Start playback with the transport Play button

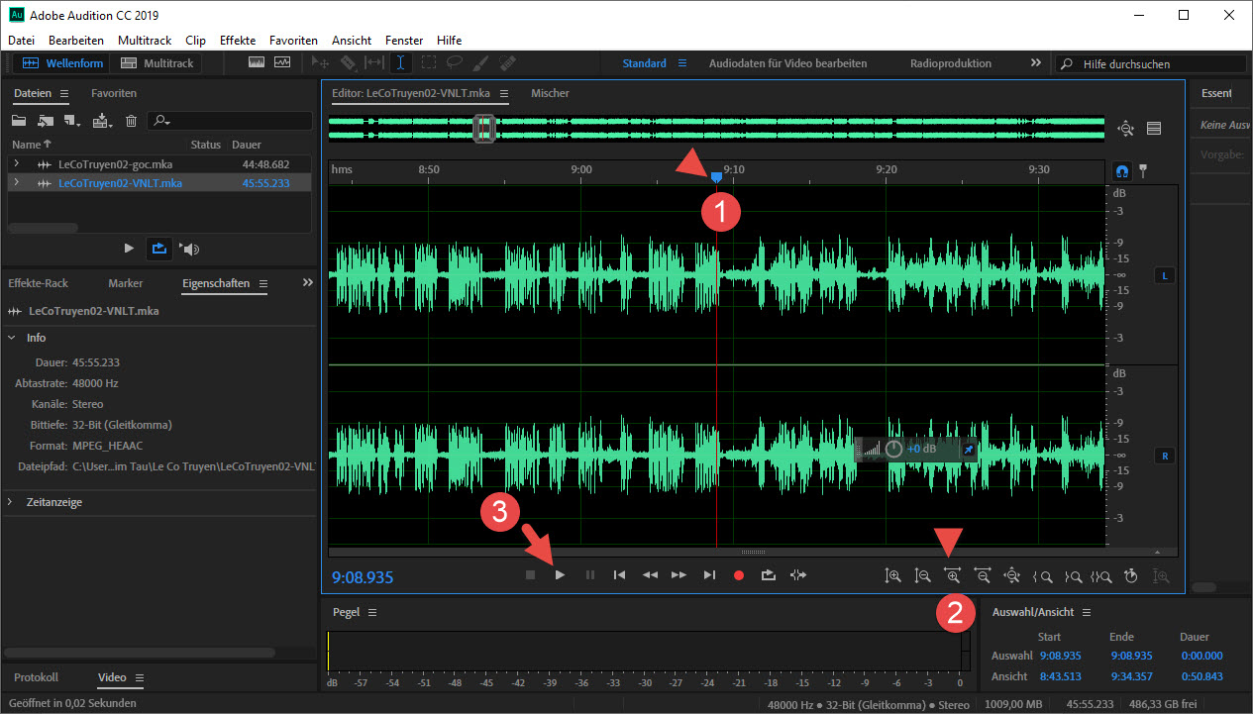(560, 574)
